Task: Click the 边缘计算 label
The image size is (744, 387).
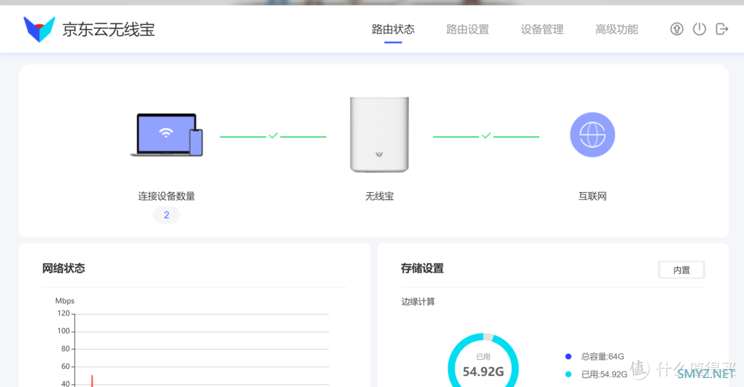Action: tap(418, 302)
